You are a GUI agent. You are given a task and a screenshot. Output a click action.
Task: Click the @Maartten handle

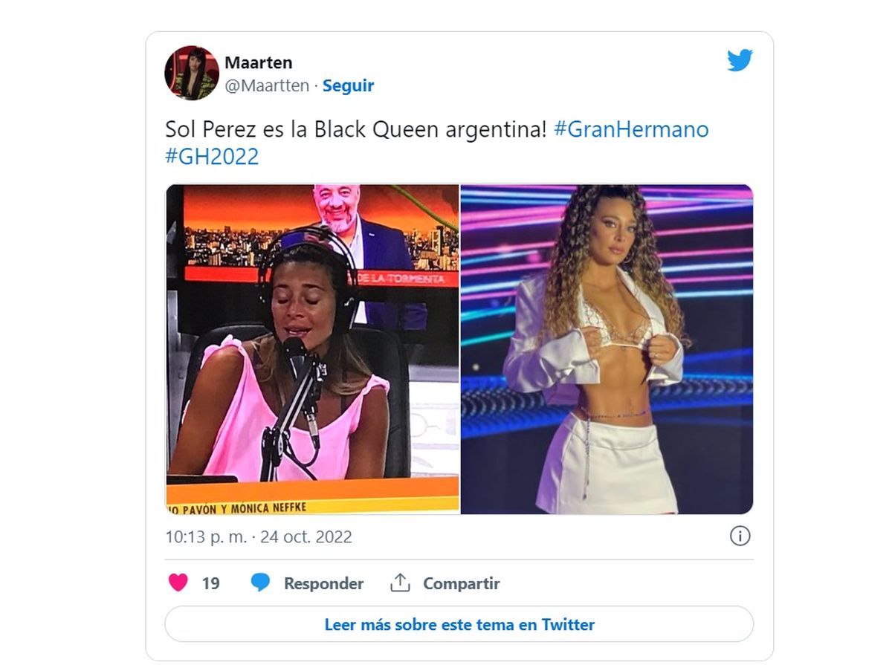click(x=267, y=85)
